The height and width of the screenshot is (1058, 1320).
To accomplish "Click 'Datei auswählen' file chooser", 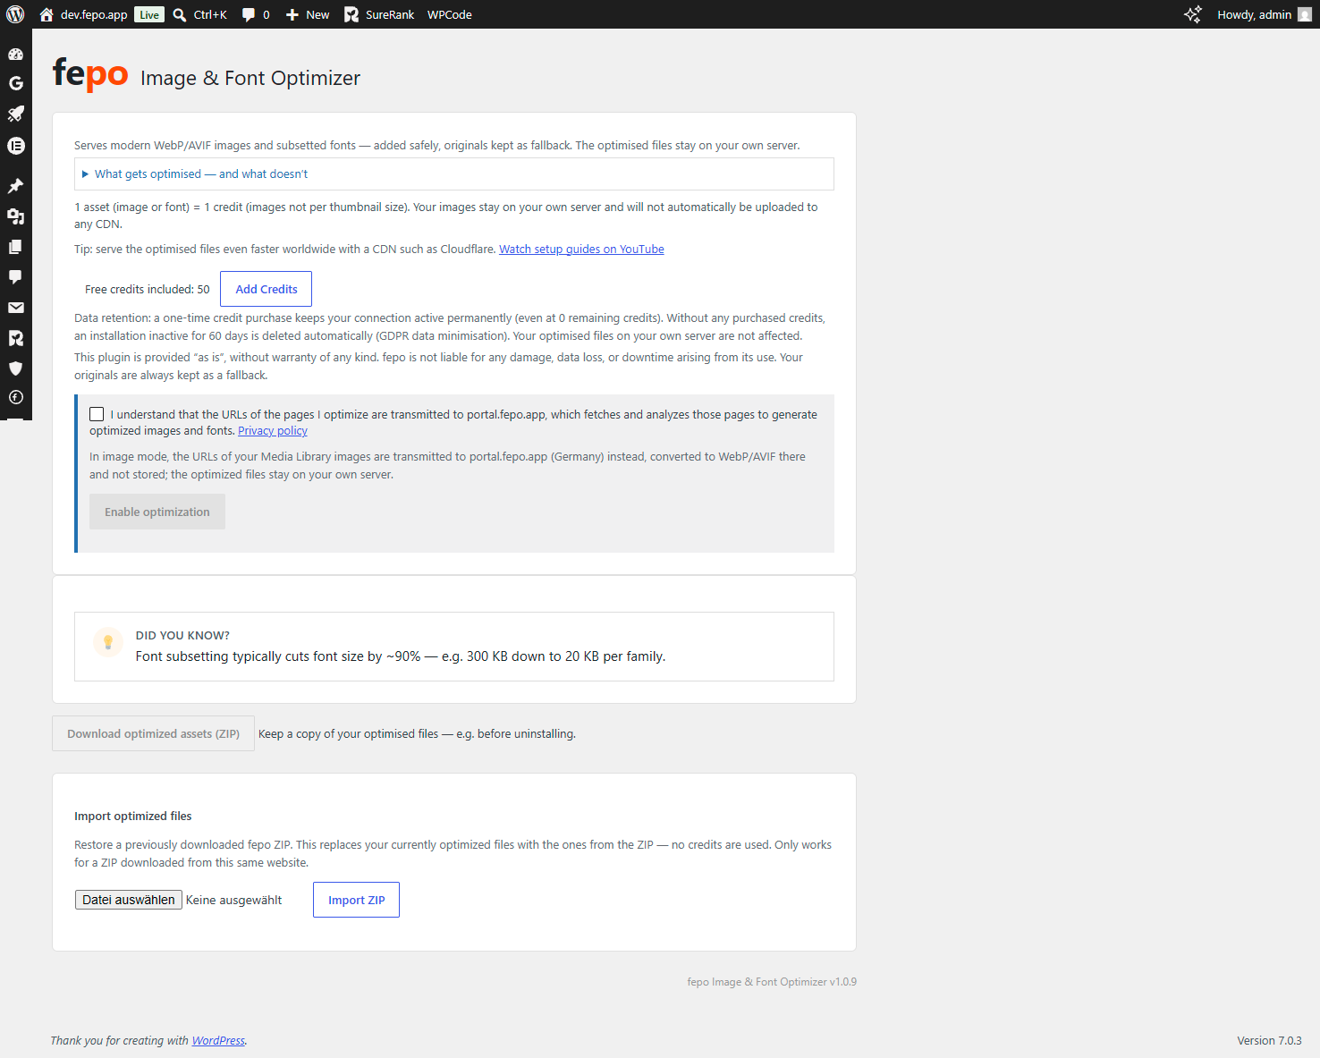I will (129, 900).
